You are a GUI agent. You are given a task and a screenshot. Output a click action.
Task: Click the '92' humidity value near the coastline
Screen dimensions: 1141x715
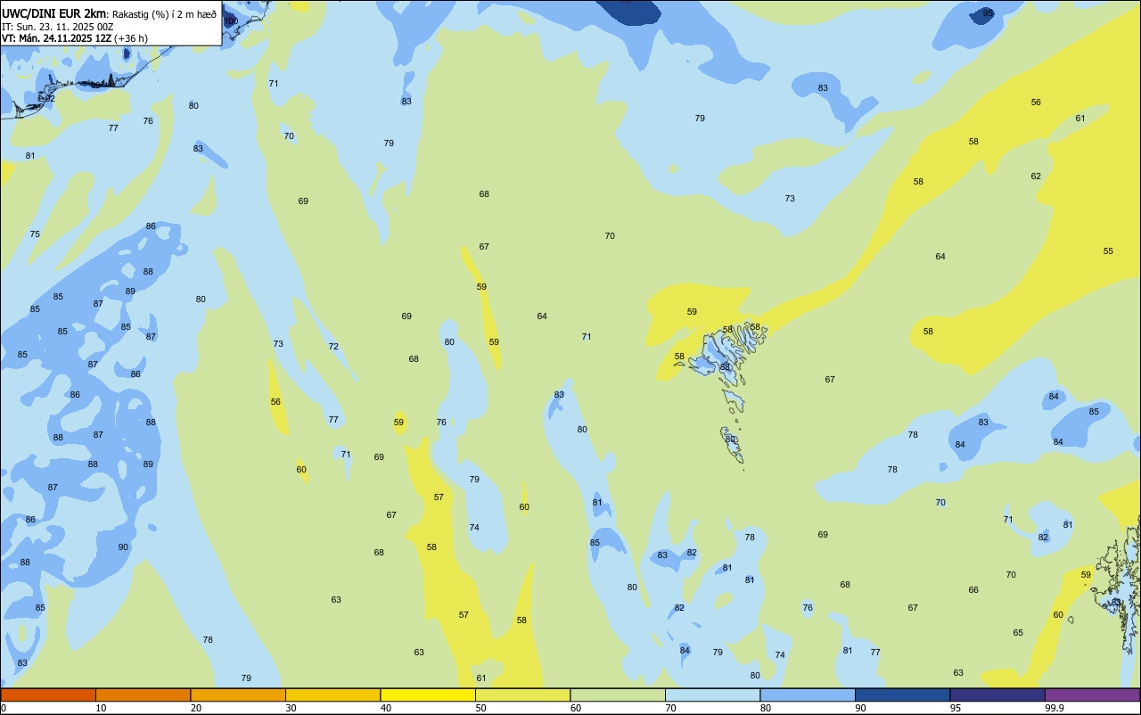point(50,99)
